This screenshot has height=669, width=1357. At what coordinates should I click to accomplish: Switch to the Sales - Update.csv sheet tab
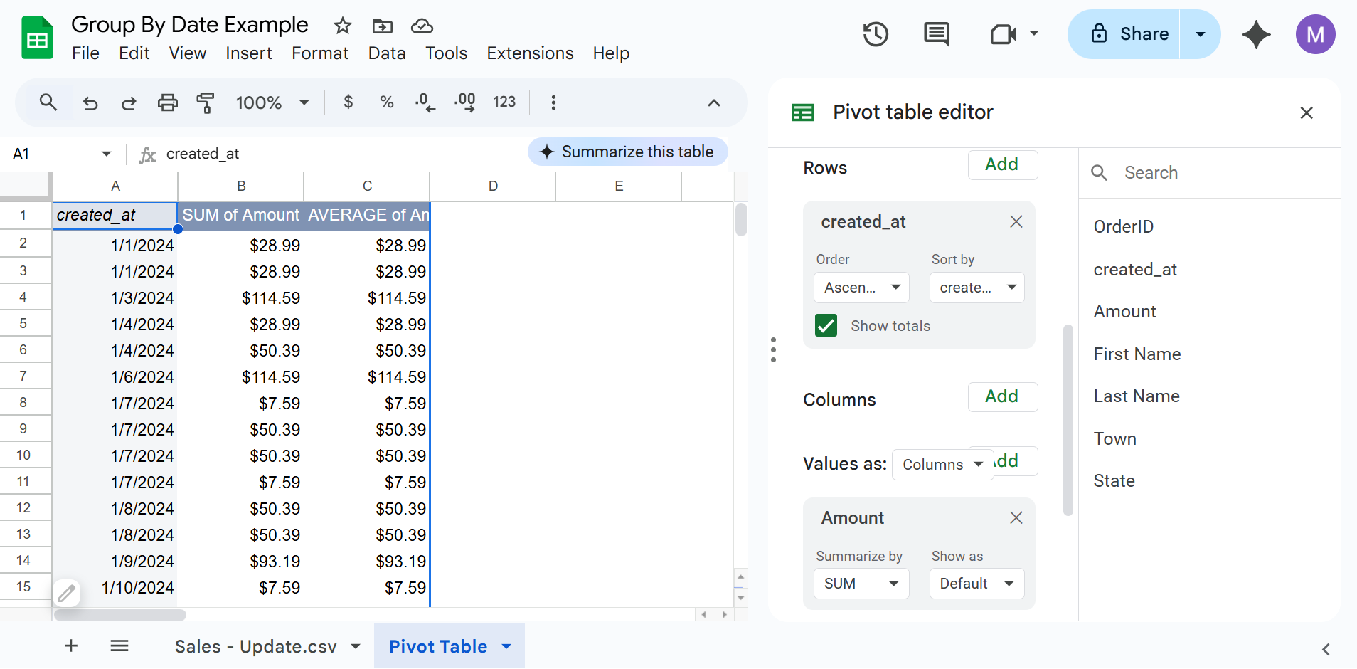point(255,646)
